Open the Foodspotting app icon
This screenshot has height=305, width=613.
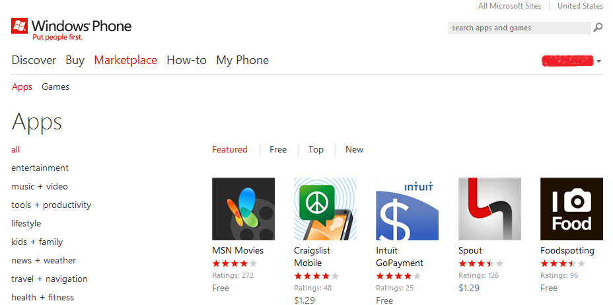click(571, 209)
